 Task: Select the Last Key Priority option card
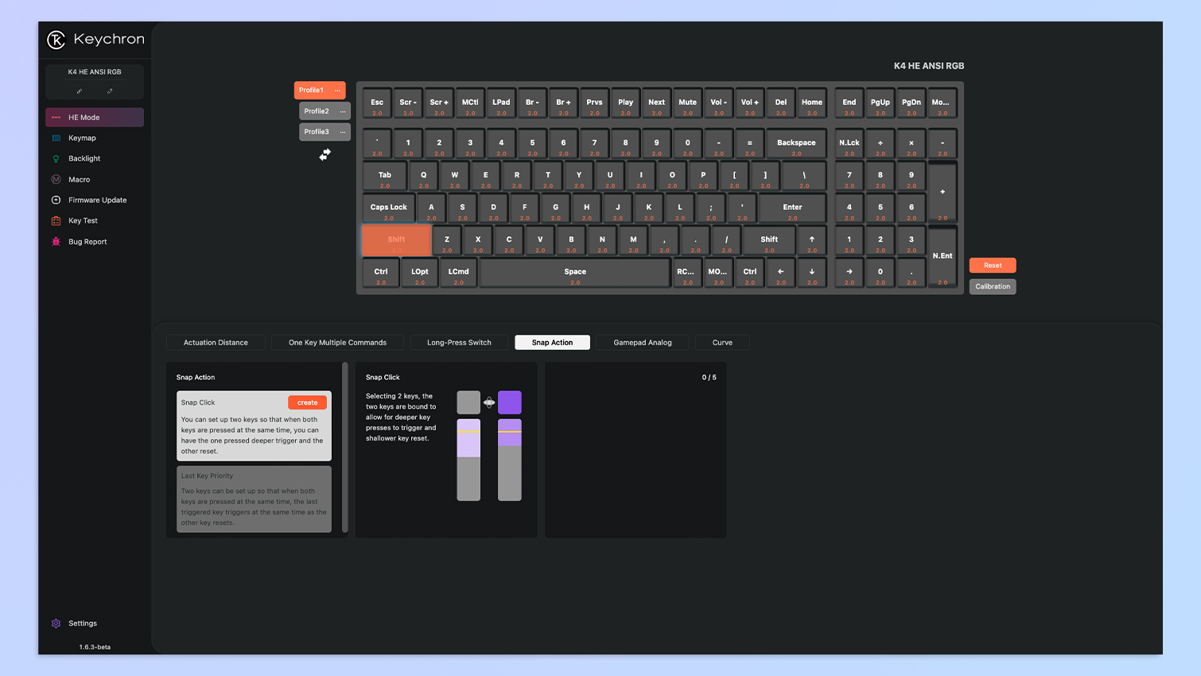254,499
